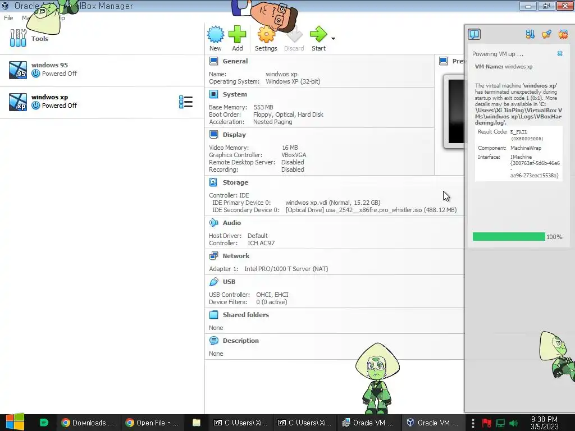Switch to the Oracle VM installer taskbar button

tap(368, 423)
